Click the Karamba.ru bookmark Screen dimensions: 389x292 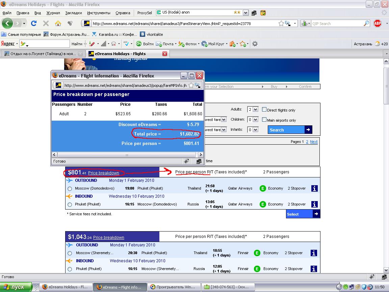click(114, 34)
